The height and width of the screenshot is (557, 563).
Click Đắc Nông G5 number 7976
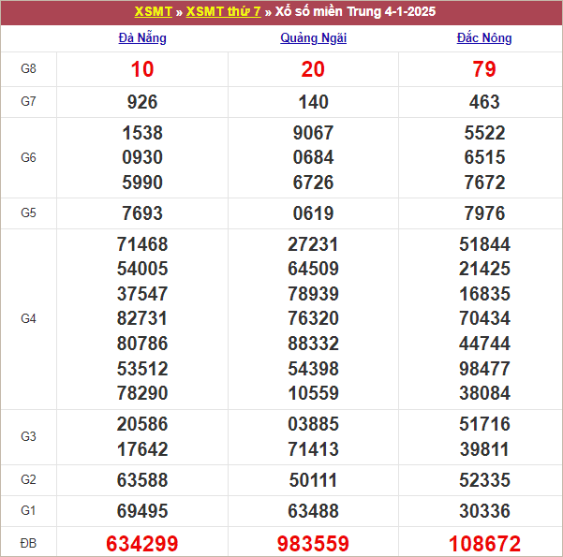click(x=484, y=213)
